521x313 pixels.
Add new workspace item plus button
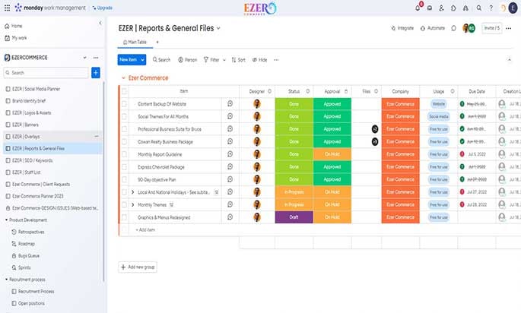[96, 73]
